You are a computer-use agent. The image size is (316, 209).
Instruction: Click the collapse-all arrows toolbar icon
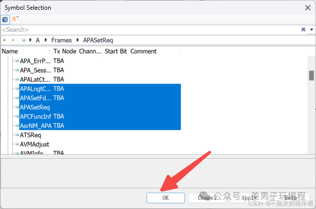15,18
